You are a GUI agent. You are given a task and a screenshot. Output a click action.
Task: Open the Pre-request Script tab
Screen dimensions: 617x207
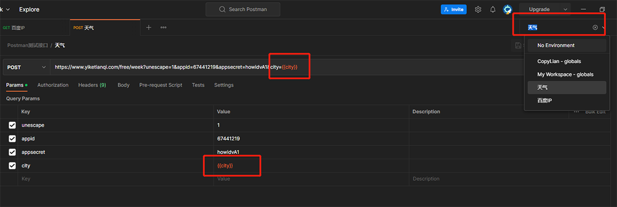(x=160, y=85)
